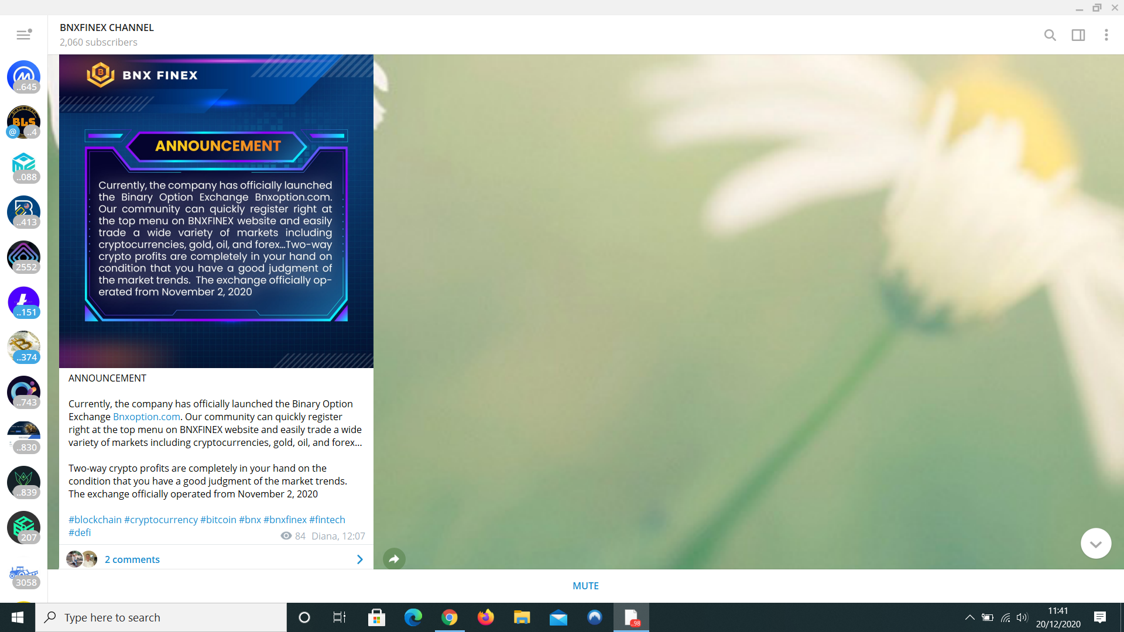Image resolution: width=1124 pixels, height=632 pixels.
Task: Open the 2 comments link
Action: coord(132,559)
